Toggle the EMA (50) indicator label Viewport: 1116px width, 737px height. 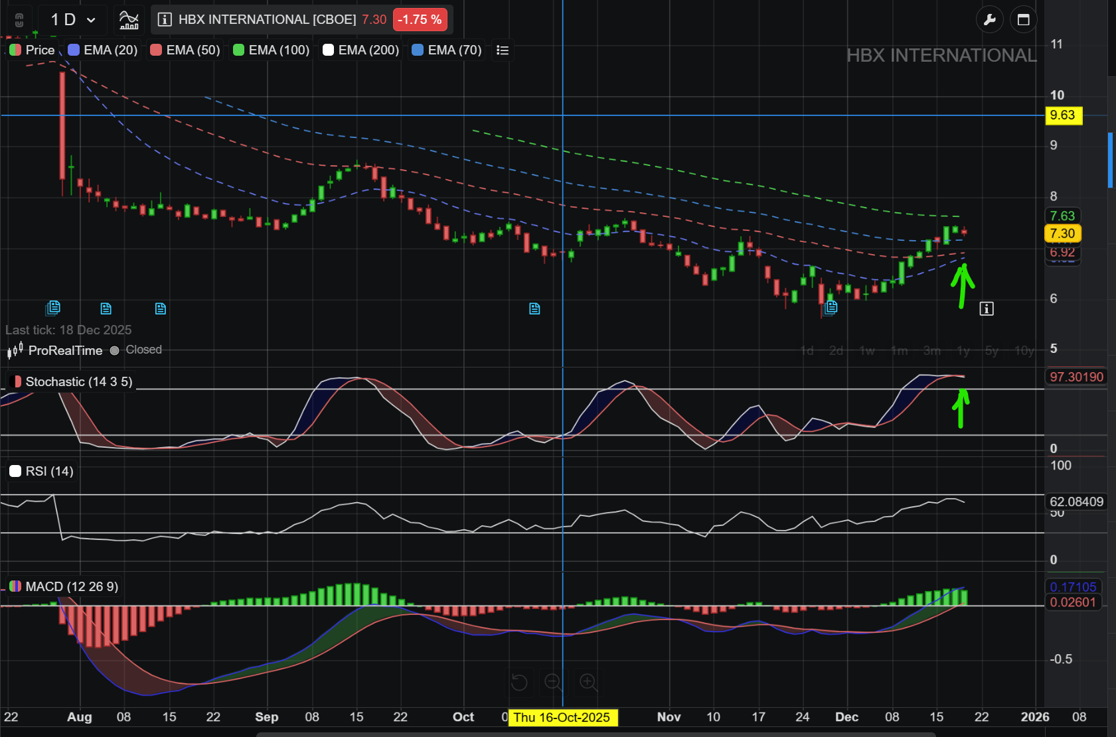point(185,50)
